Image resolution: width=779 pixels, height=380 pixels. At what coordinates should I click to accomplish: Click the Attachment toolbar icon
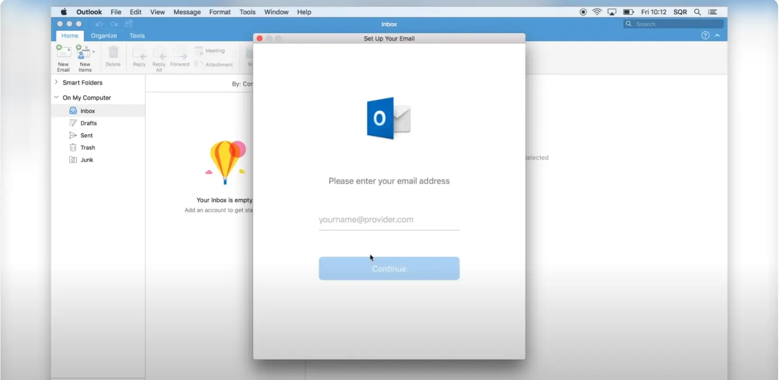(199, 65)
